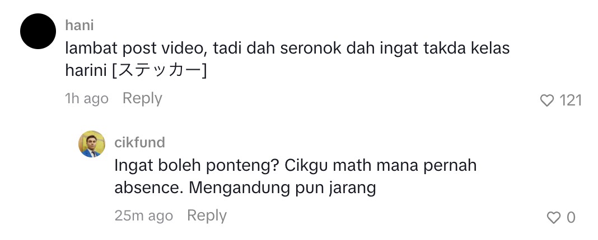Image resolution: width=598 pixels, height=240 pixels.
Task: Click the 0 likes count on cikfund's reply
Action: tap(571, 218)
